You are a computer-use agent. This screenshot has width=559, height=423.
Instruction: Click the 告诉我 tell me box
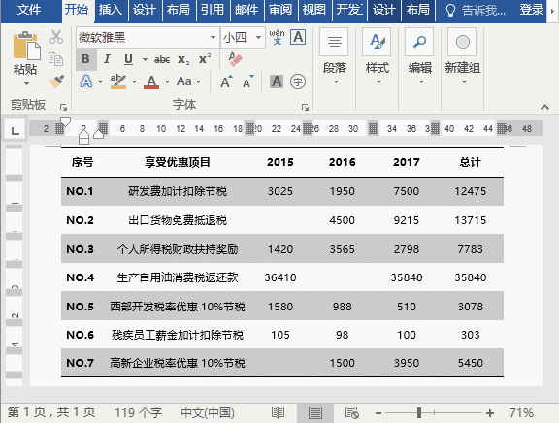tap(476, 10)
